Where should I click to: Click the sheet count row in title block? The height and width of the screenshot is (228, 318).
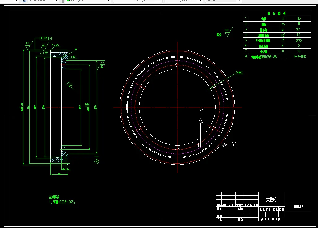click(x=272, y=219)
